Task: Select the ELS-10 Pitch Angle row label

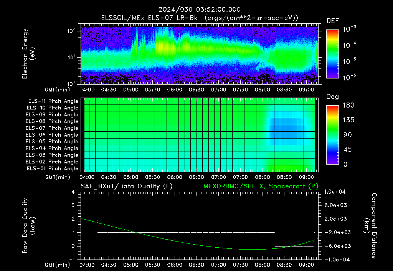Action: pos(53,108)
